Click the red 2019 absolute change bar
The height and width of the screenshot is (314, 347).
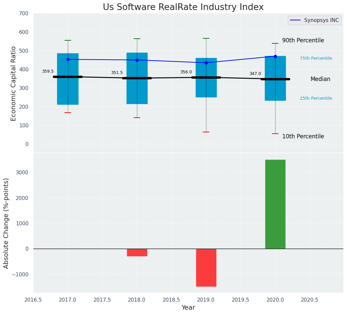(206, 267)
